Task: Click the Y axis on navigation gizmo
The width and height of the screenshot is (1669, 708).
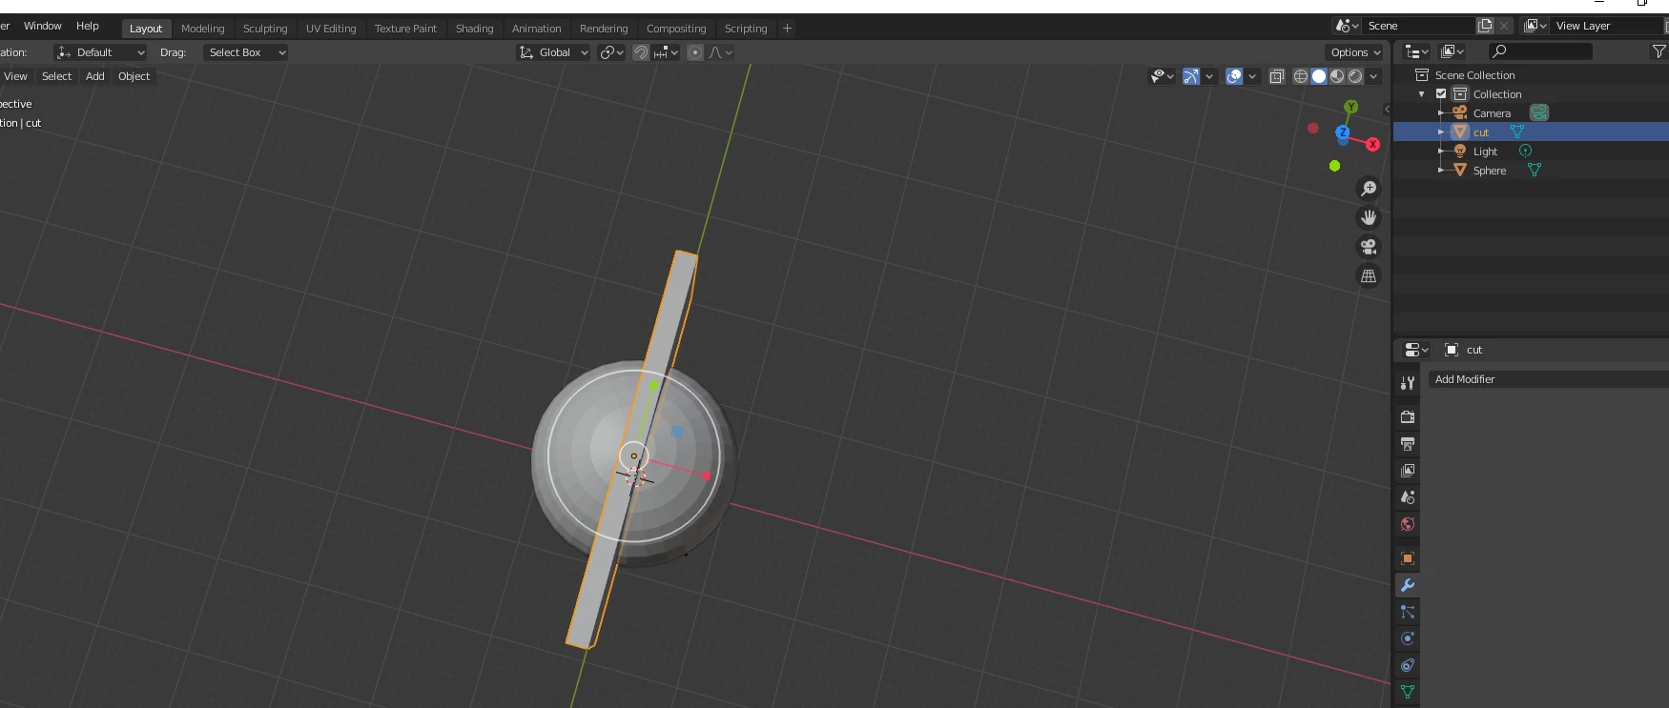Action: pyautogui.click(x=1350, y=107)
